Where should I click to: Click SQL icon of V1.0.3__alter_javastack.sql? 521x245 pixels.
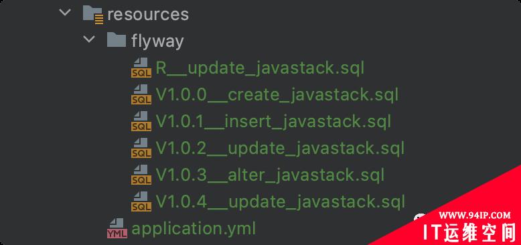141,175
